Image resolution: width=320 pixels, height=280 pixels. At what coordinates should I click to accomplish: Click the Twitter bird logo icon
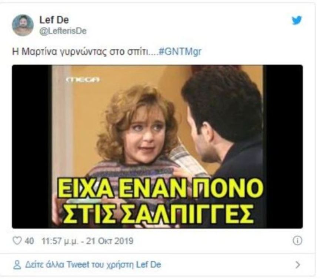tap(297, 20)
